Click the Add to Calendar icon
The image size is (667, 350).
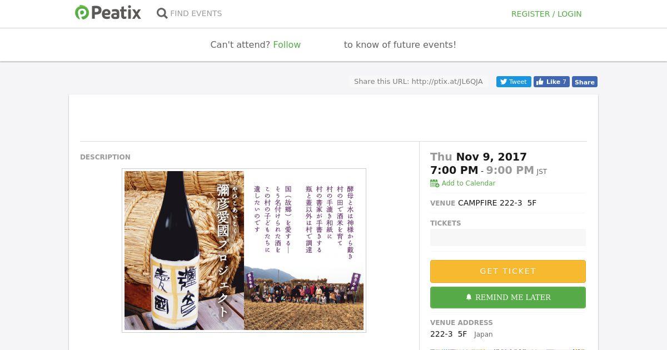coord(435,183)
